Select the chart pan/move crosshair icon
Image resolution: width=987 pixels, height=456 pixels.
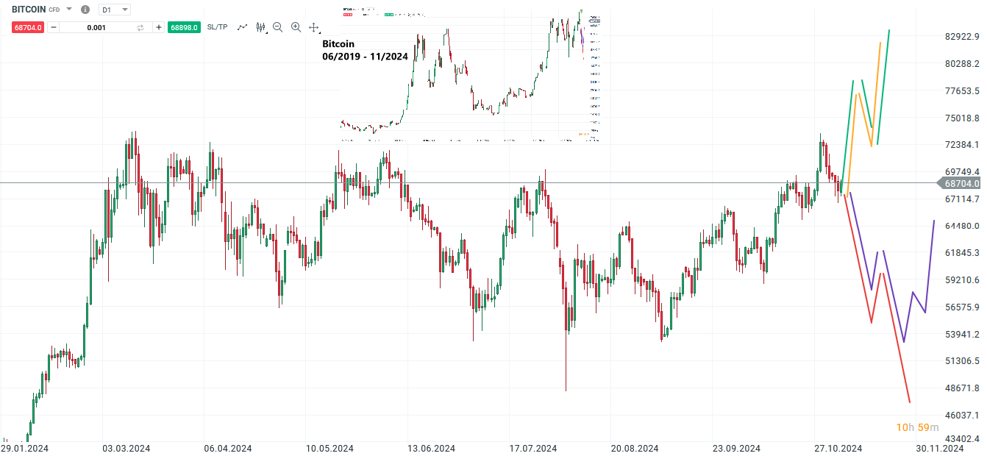coord(313,27)
